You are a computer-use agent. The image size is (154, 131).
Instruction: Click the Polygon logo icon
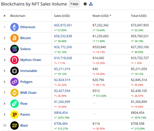pyautogui.click(x=14, y=82)
